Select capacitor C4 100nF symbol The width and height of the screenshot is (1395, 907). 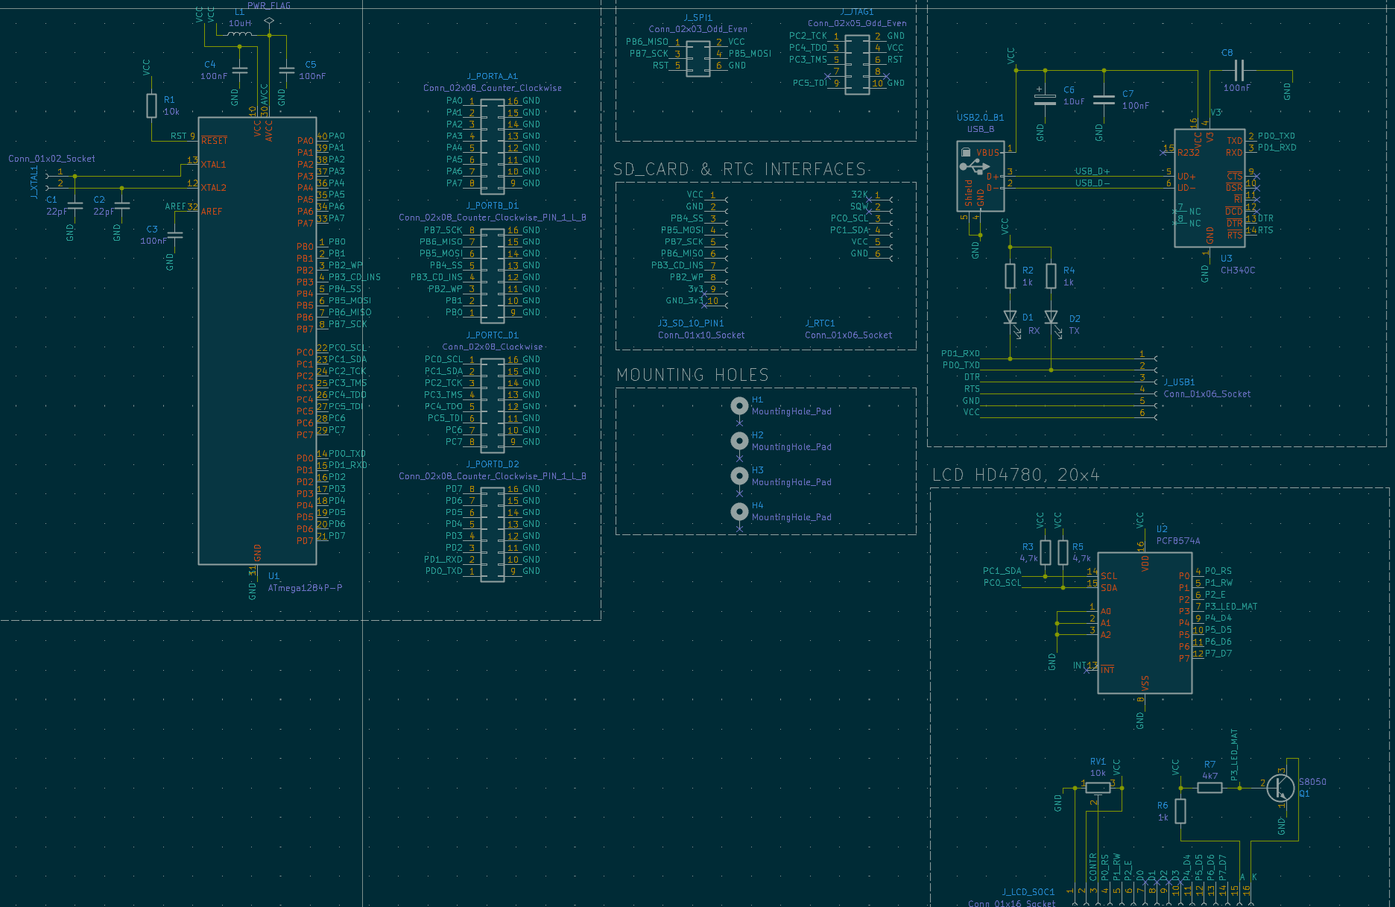(240, 71)
